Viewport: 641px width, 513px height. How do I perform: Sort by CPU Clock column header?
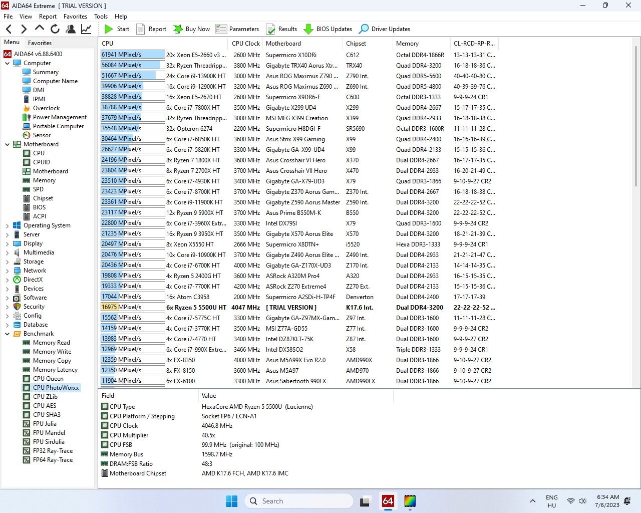[246, 44]
